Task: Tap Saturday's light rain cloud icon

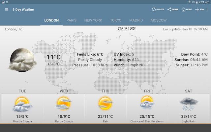Action: coord(189,104)
